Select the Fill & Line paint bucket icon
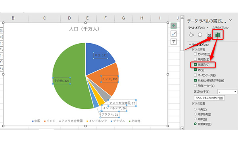Screen dimensions: 238x143 [x=191, y=35]
